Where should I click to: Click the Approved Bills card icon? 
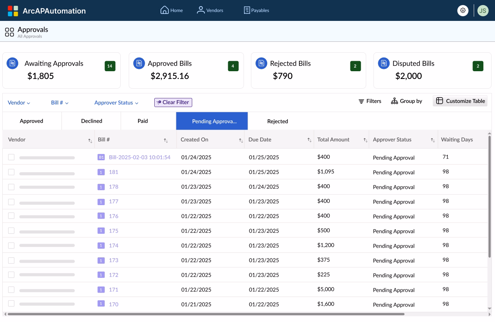point(139,63)
